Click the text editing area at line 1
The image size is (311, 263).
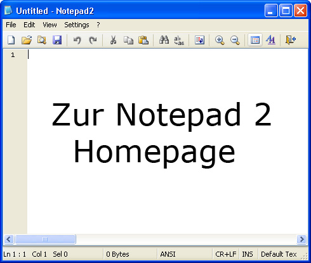click(168, 55)
